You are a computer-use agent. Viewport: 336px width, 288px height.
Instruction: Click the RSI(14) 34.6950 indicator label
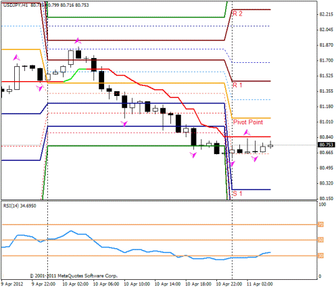[20, 206]
